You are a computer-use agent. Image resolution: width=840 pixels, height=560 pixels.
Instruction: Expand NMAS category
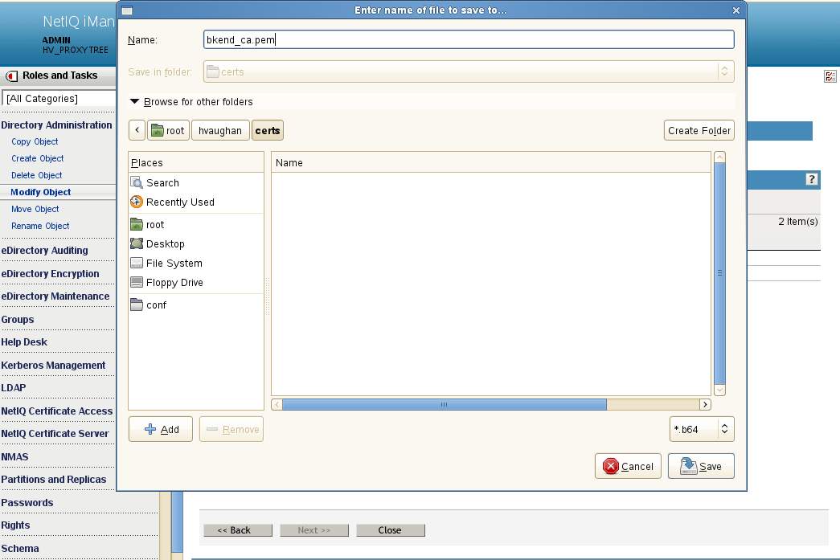14,457
